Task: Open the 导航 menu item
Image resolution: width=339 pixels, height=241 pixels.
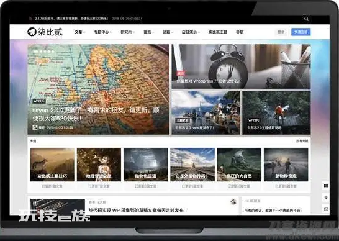Action: pyautogui.click(x=240, y=32)
